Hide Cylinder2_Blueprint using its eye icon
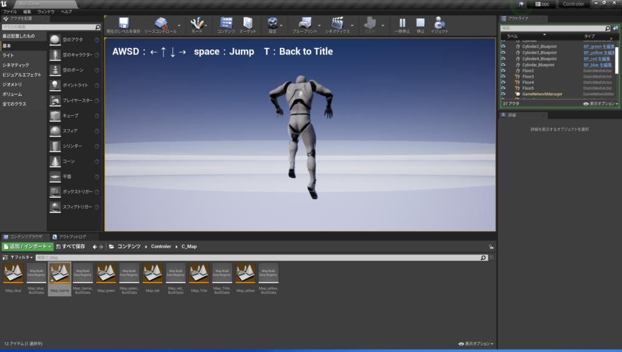Image resolution: width=622 pixels, height=352 pixels. pyautogui.click(x=503, y=46)
